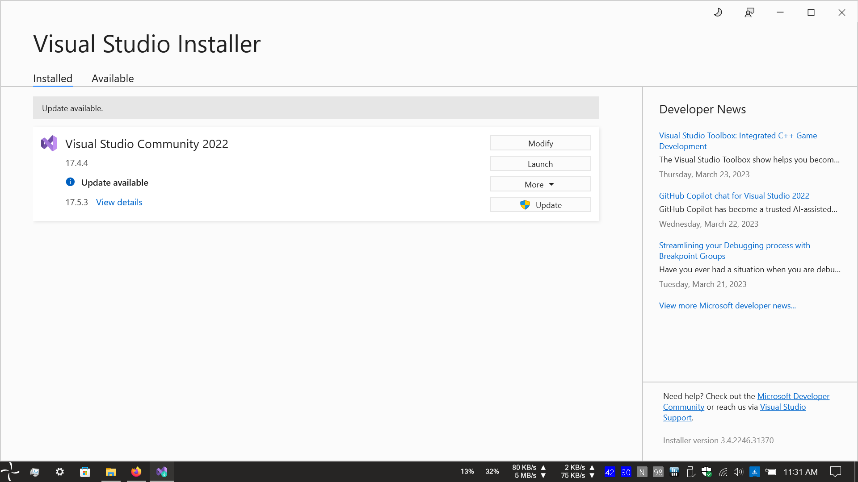This screenshot has width=858, height=482.
Task: Open GitHub Copilot chat for Visual Studio article
Action: pos(734,195)
